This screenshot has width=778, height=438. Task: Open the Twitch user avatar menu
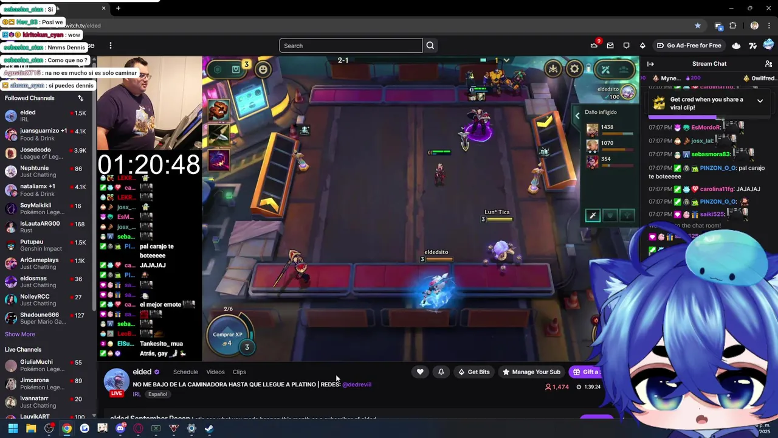point(769,46)
